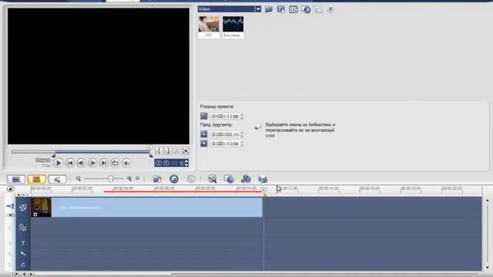This screenshot has height=277, width=493.
Task: Step to the next frame
Action: point(92,162)
